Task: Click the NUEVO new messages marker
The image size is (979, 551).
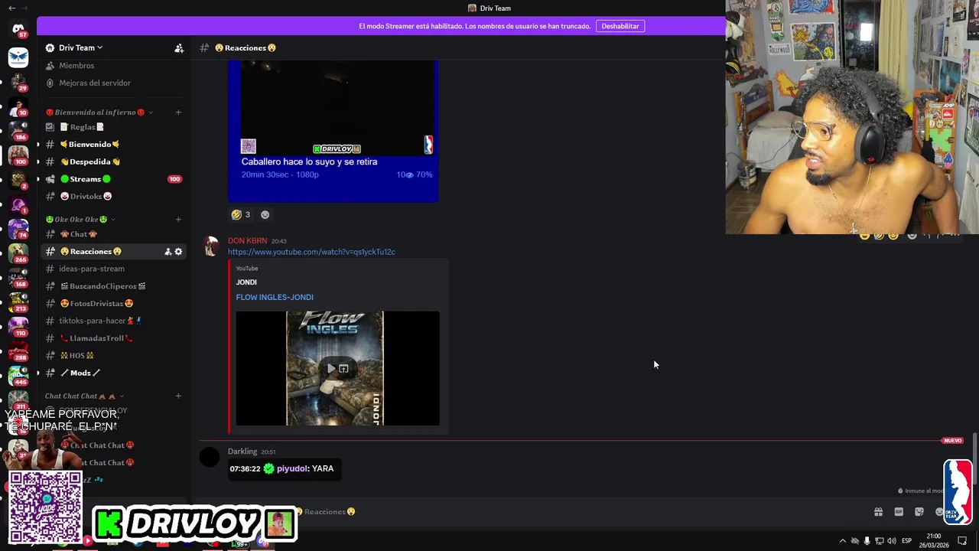Action: pos(952,441)
